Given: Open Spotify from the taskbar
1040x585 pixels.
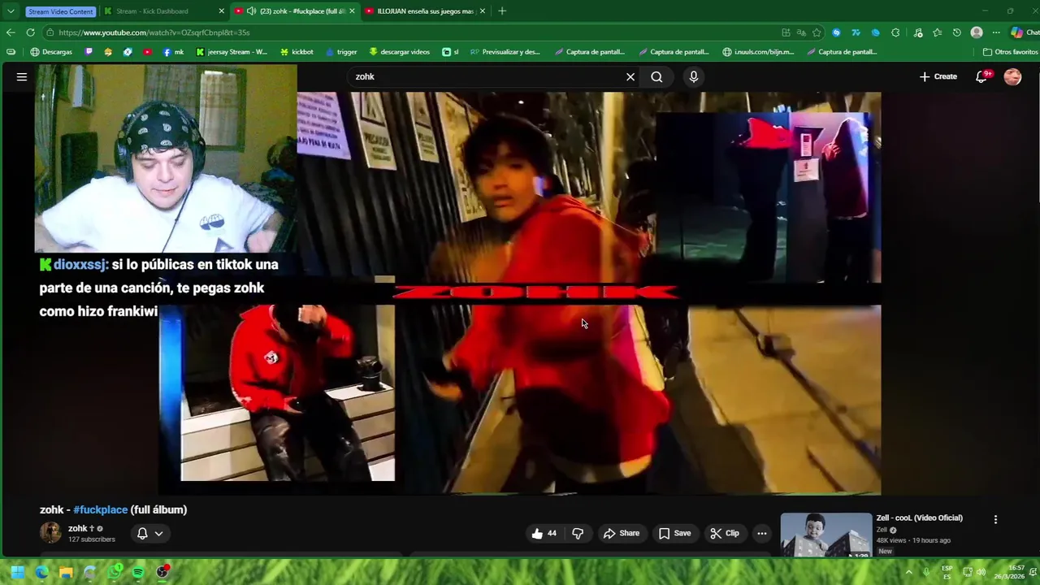Looking at the screenshot, I should pyautogui.click(x=138, y=572).
